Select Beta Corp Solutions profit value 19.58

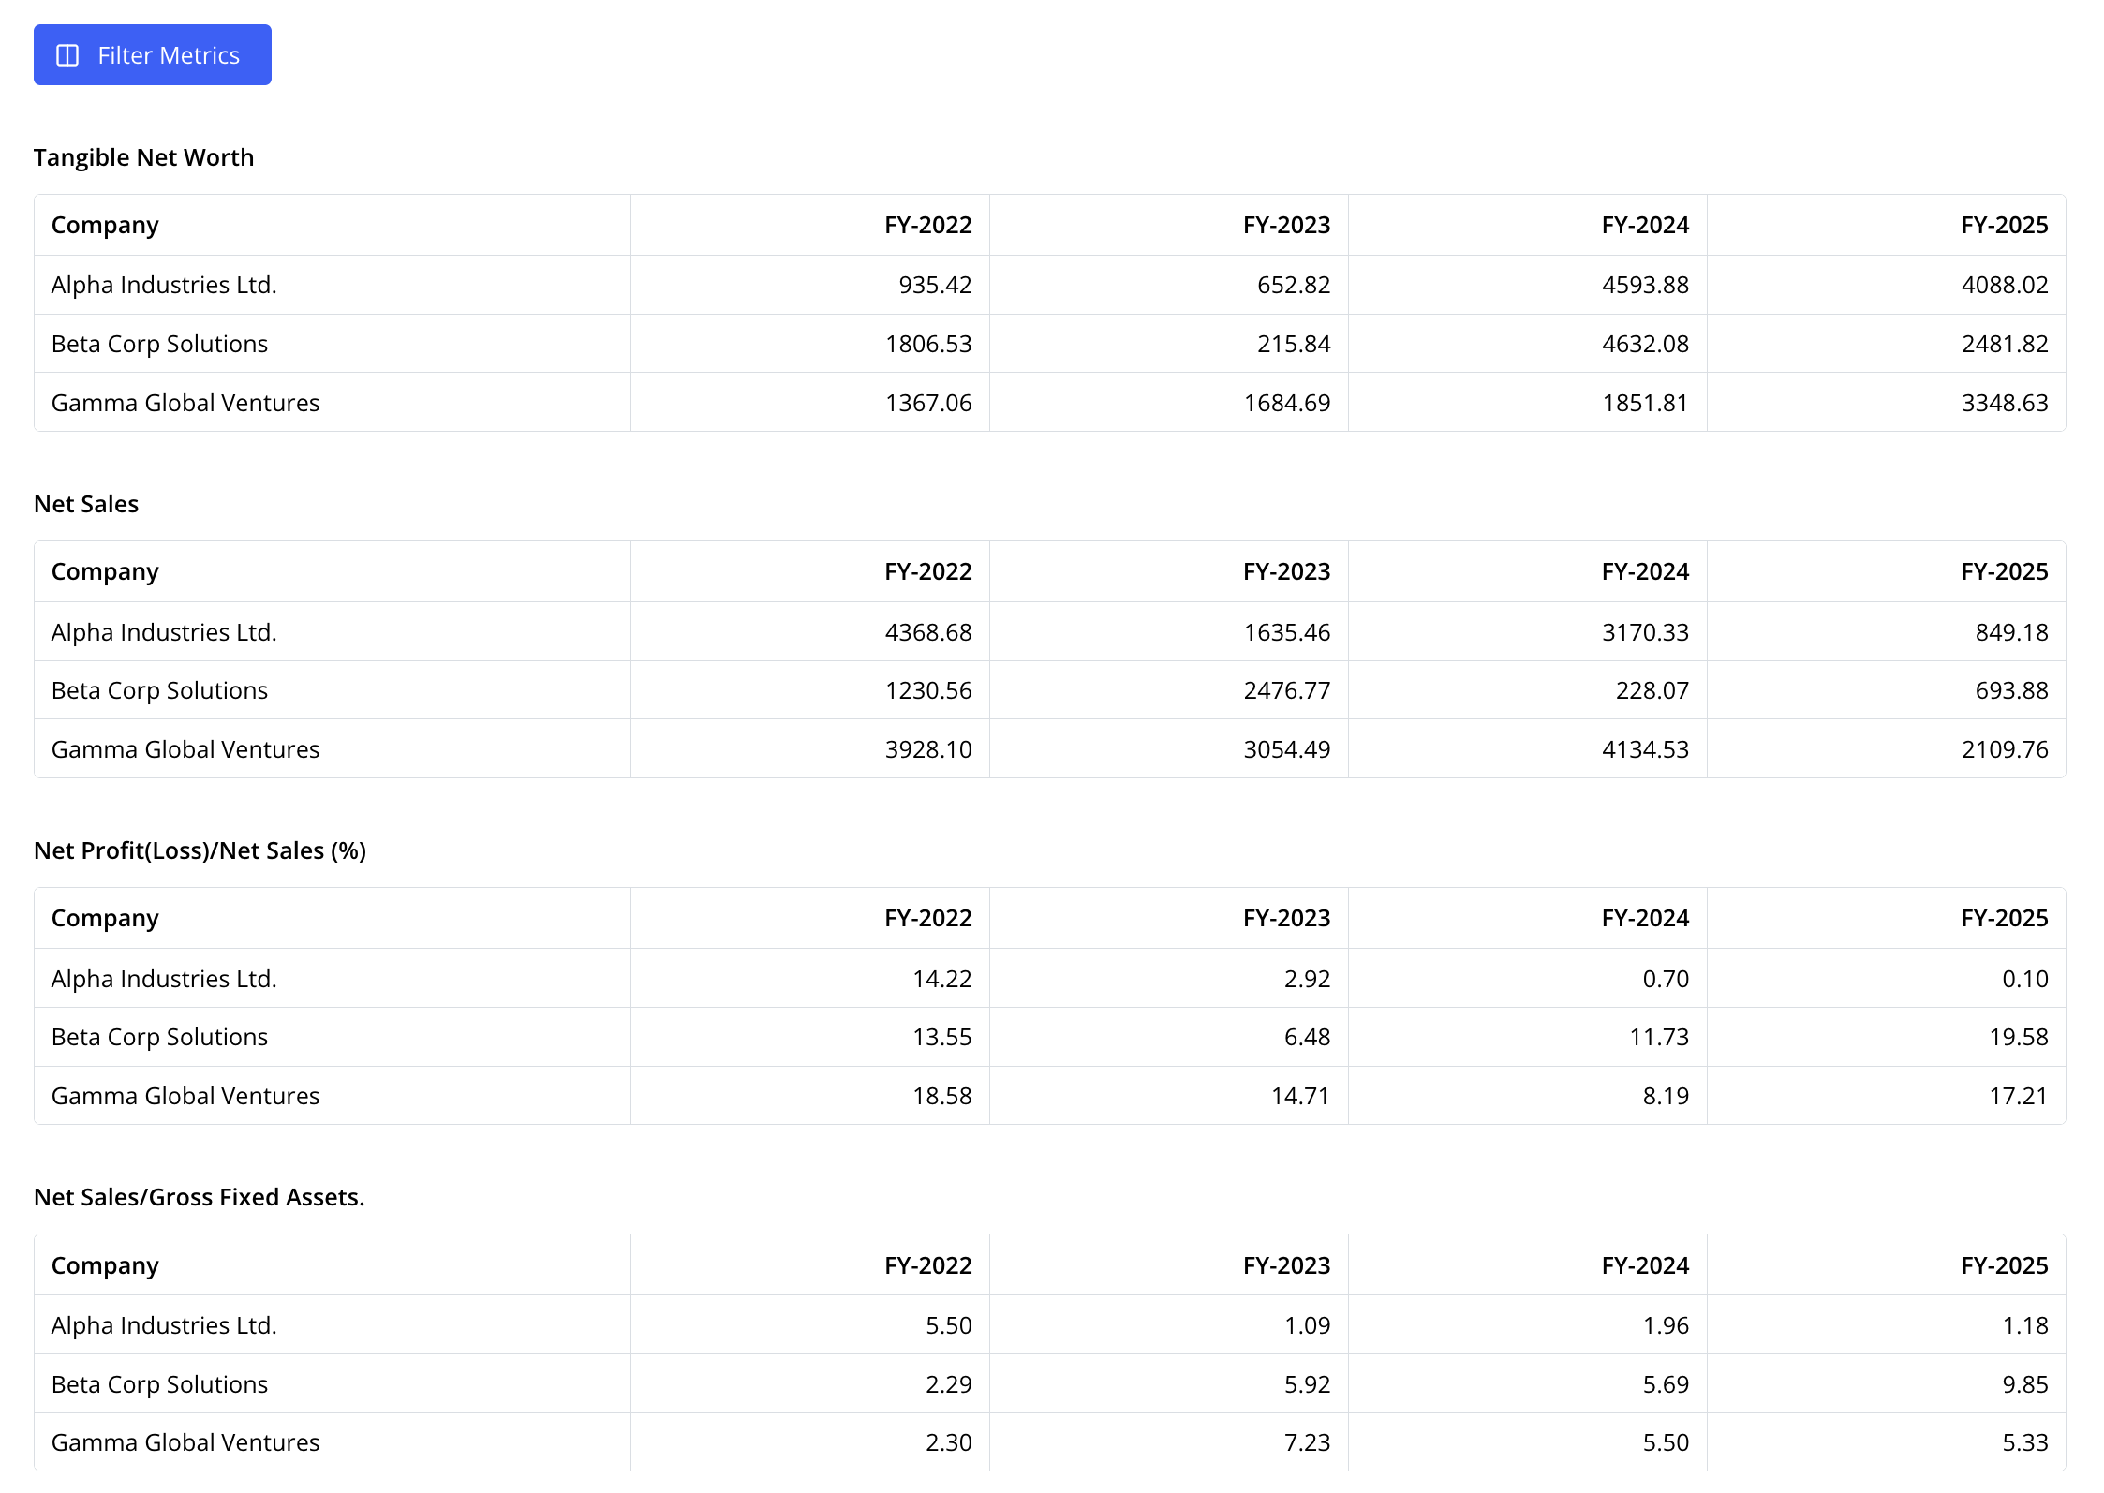(2019, 1037)
